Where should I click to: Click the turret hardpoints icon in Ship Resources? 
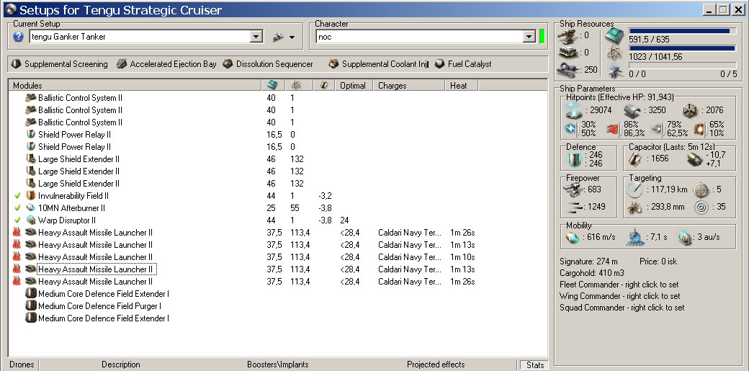click(569, 36)
